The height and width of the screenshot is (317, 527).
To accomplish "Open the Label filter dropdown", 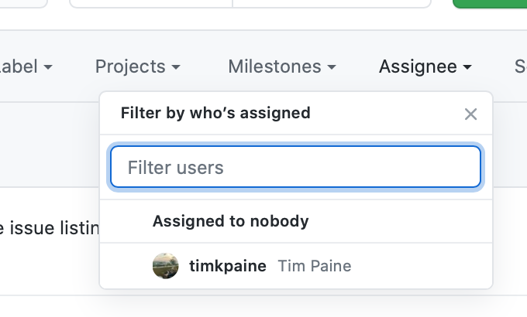I will pos(26,66).
